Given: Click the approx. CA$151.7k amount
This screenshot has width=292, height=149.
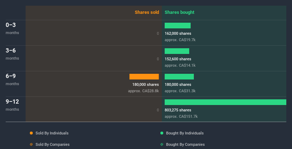Looking at the screenshot, I should (x=181, y=116).
